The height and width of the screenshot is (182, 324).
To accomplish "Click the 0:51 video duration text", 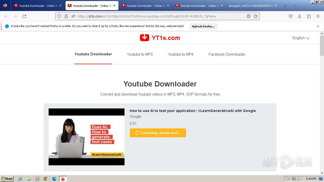I will point(133,124).
